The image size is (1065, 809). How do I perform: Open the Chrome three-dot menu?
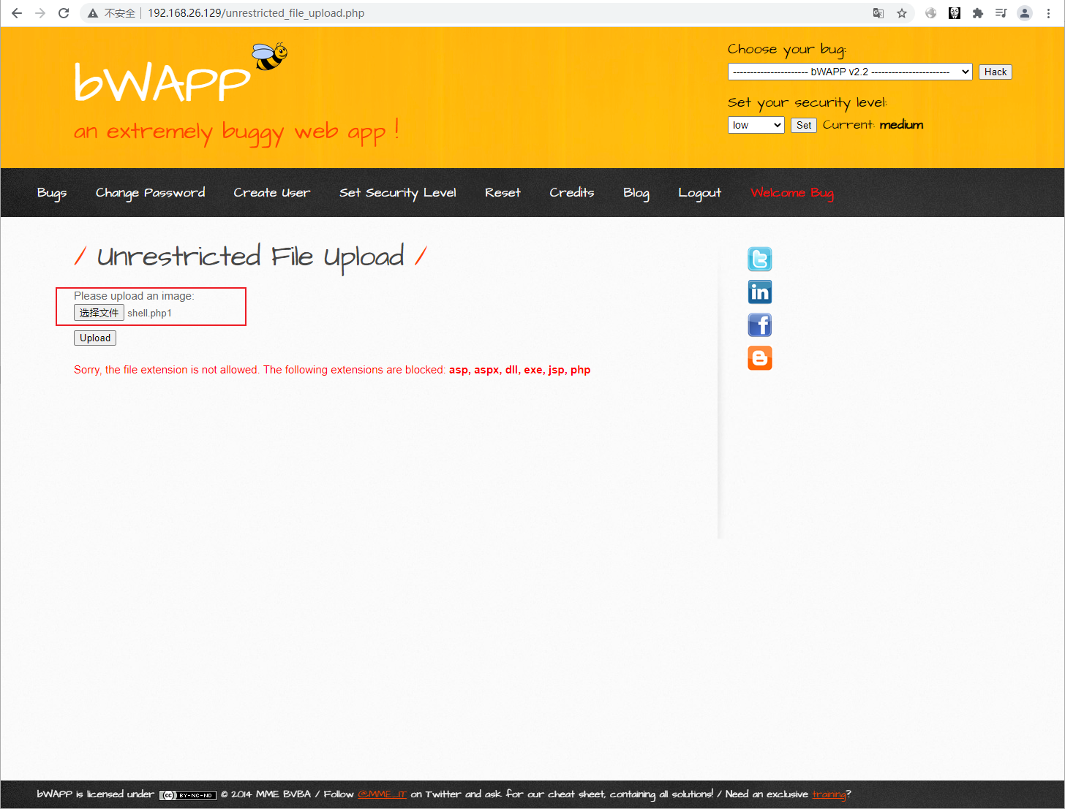[x=1048, y=13]
